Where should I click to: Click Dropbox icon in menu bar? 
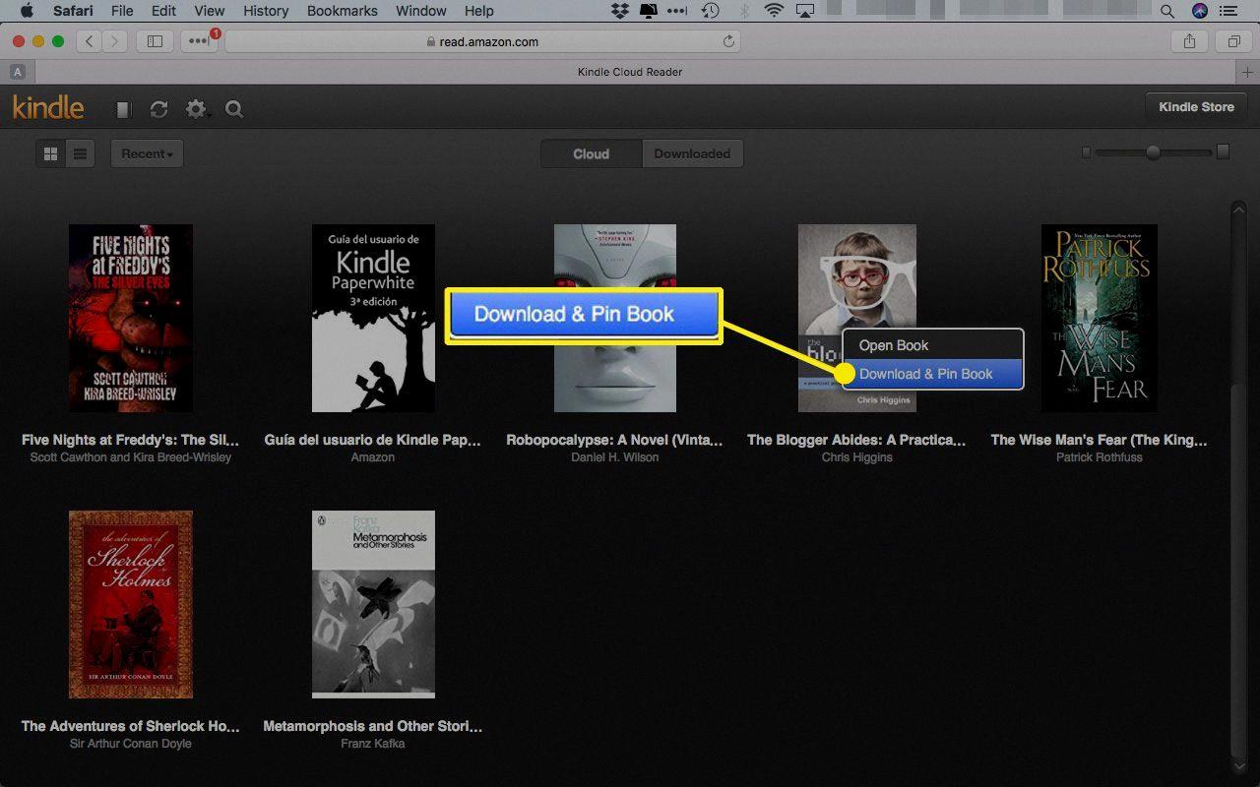tap(620, 11)
